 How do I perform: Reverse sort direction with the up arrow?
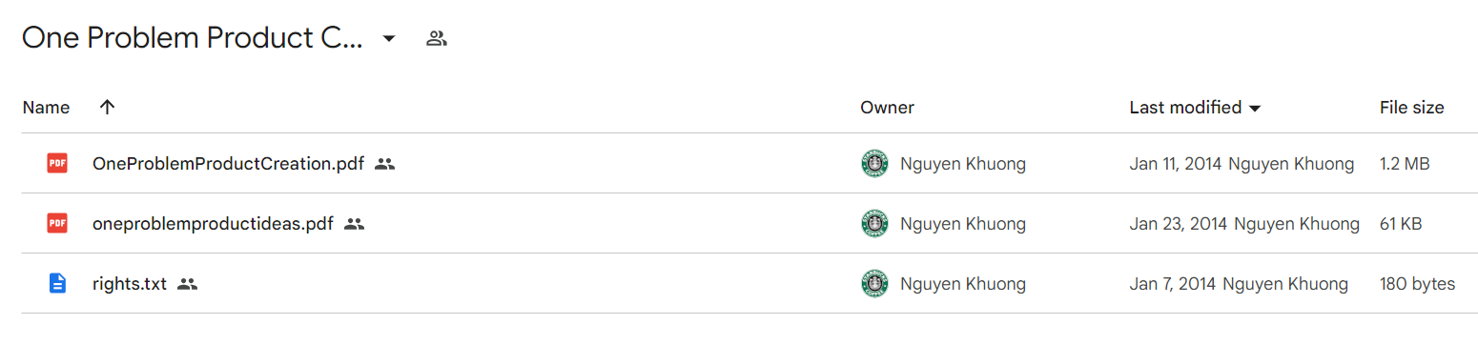click(x=107, y=107)
